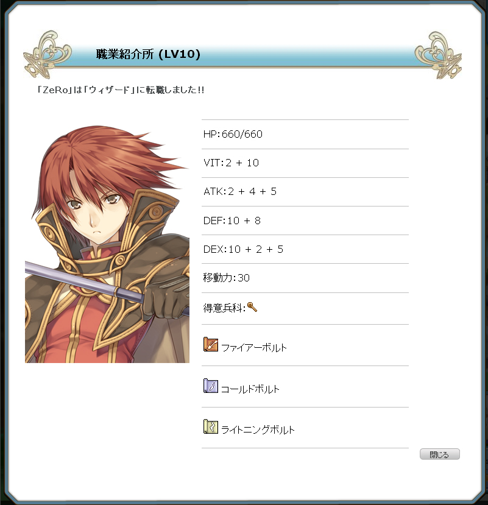Screen dimensions: 488x505
Task: Click the 得意兵科 label text
Action: (224, 308)
